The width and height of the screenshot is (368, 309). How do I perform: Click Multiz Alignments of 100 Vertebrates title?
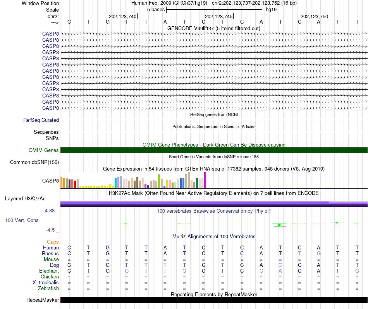[x=214, y=236]
